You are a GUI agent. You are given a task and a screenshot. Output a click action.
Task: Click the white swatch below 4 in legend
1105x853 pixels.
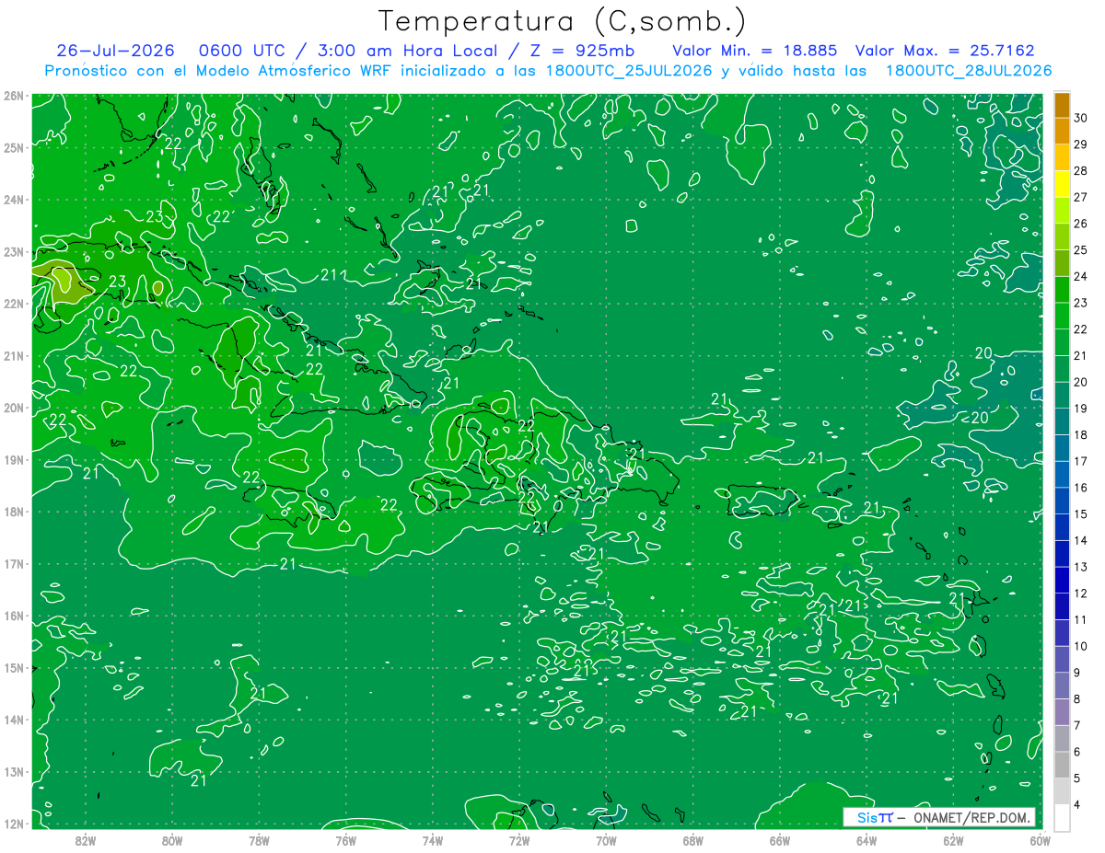1062,817
